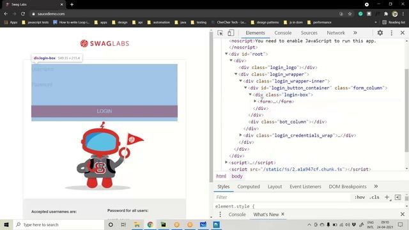
Task: Add a new style rule plus icon
Action: coord(387,197)
